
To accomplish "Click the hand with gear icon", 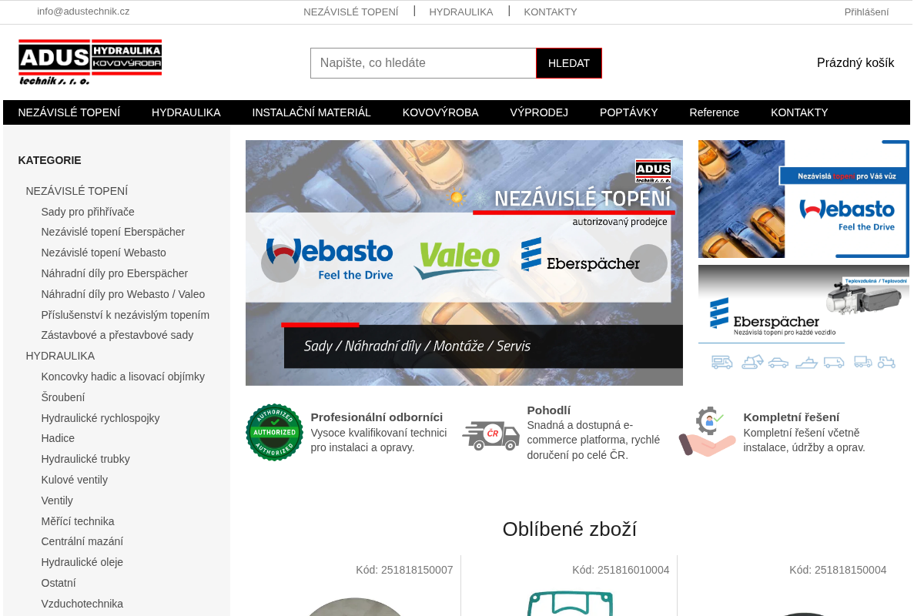I will pyautogui.click(x=707, y=432).
